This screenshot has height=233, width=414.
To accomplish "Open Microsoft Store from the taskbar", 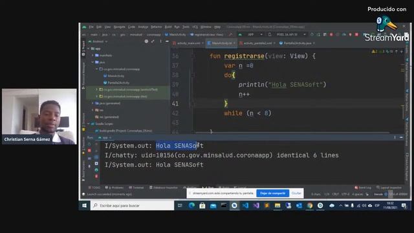I will pyautogui.click(x=202, y=205).
